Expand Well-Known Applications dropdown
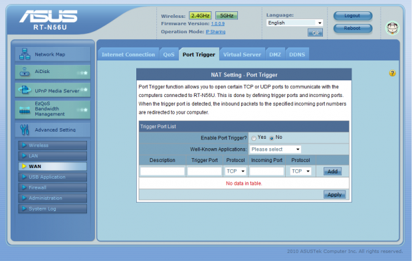 [x=275, y=149]
